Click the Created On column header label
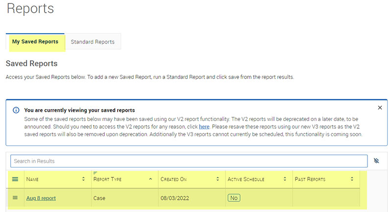 click(x=173, y=180)
